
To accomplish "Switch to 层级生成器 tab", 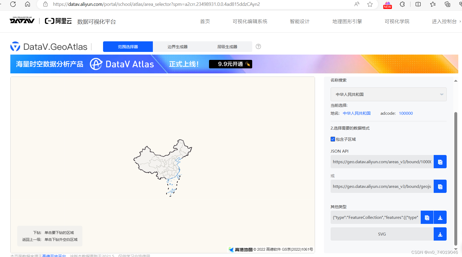I will pyautogui.click(x=227, y=47).
